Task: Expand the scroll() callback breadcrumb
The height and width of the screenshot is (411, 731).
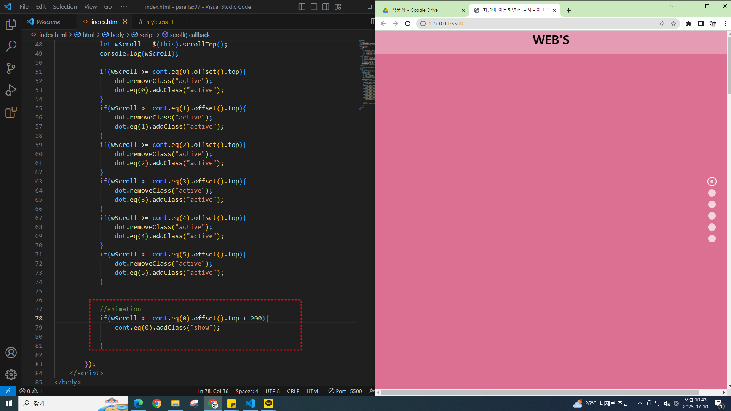Action: [190, 35]
